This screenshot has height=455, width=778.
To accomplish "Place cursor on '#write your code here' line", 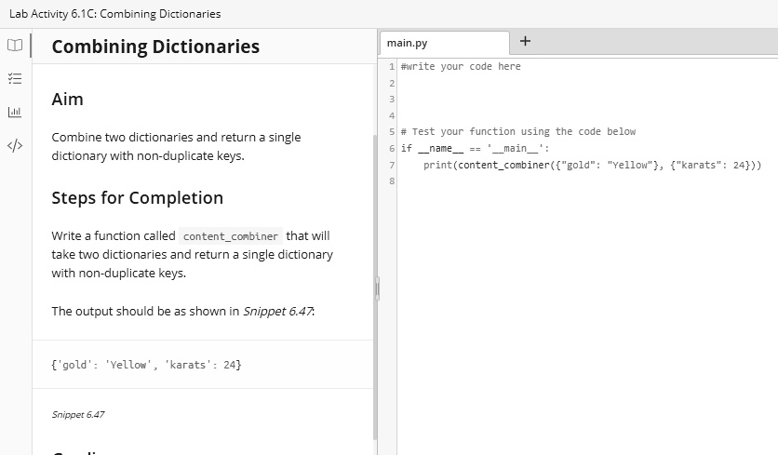I will pos(461,67).
